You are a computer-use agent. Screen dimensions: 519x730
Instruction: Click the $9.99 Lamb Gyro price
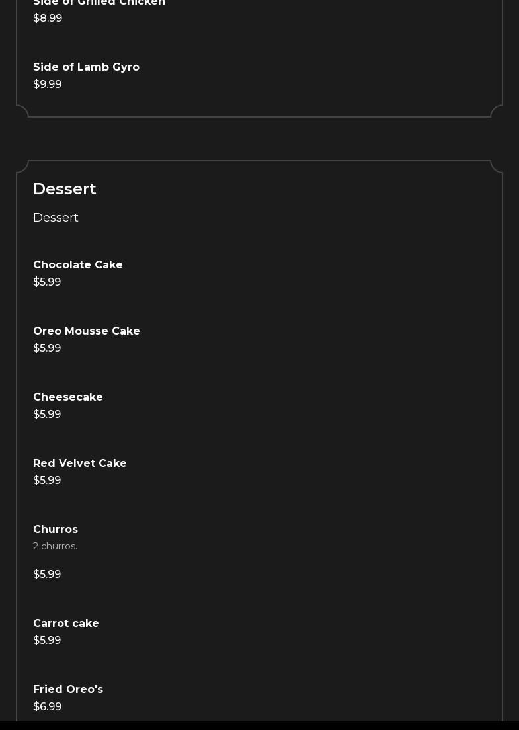click(x=48, y=85)
